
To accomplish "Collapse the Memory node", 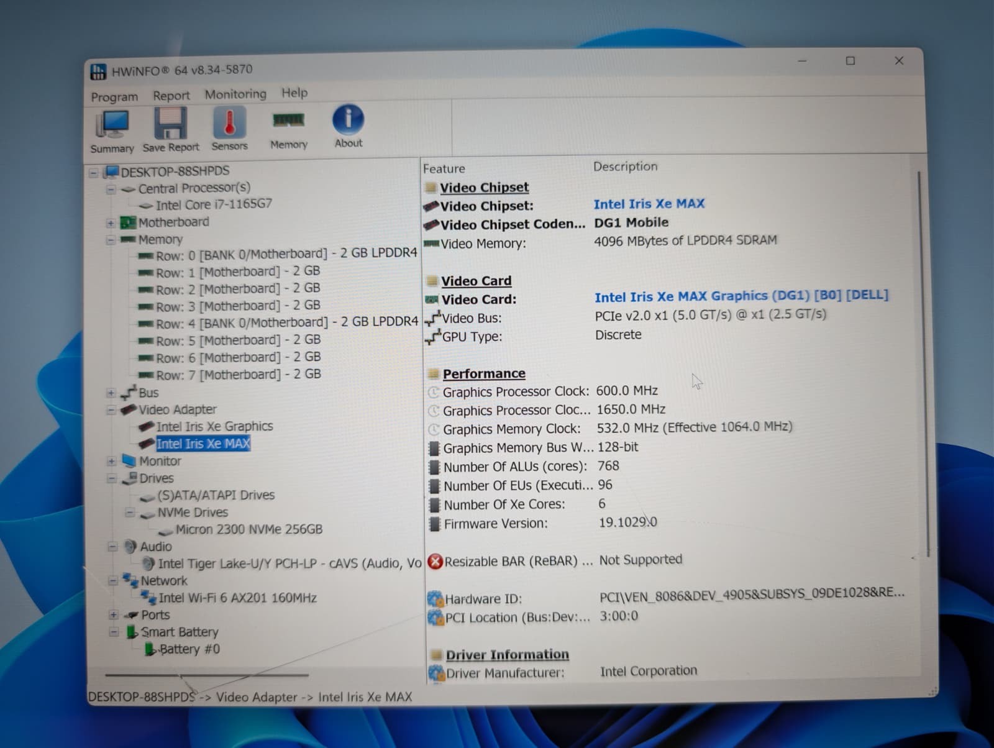I will (111, 240).
